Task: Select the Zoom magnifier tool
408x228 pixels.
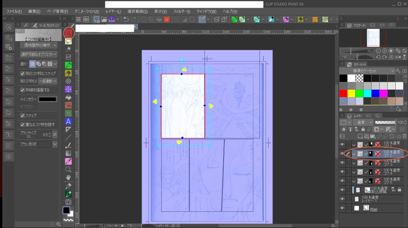Action: pyautogui.click(x=68, y=169)
